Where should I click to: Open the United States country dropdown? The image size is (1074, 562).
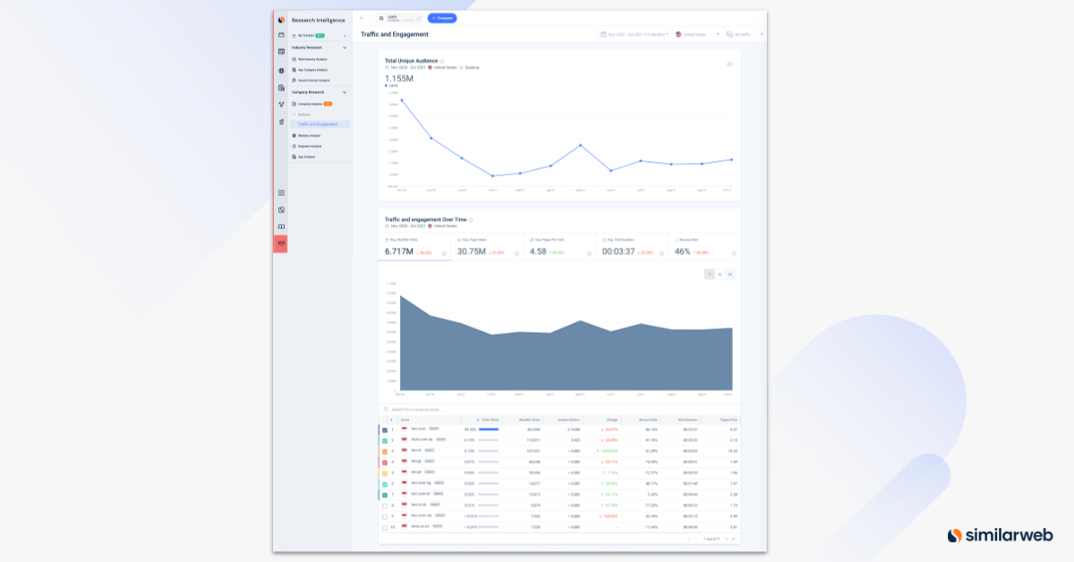point(694,32)
